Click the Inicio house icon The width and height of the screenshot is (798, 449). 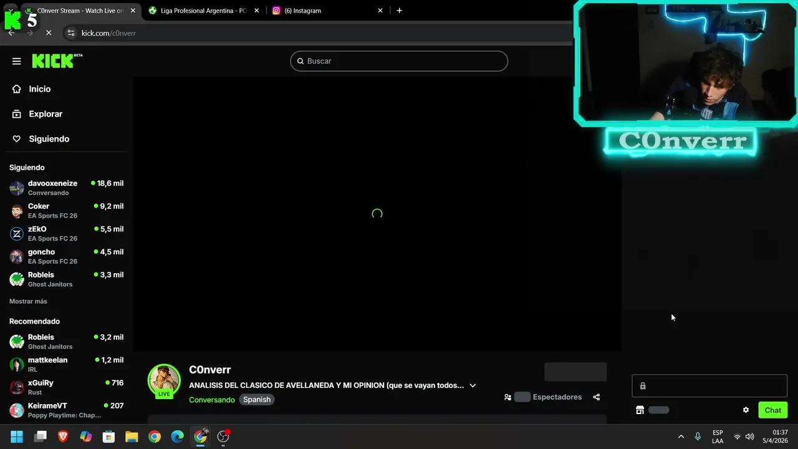(17, 89)
